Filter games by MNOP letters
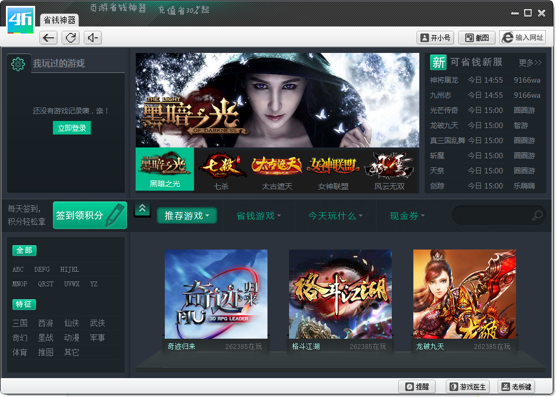The height and width of the screenshot is (397, 556). pos(19,284)
